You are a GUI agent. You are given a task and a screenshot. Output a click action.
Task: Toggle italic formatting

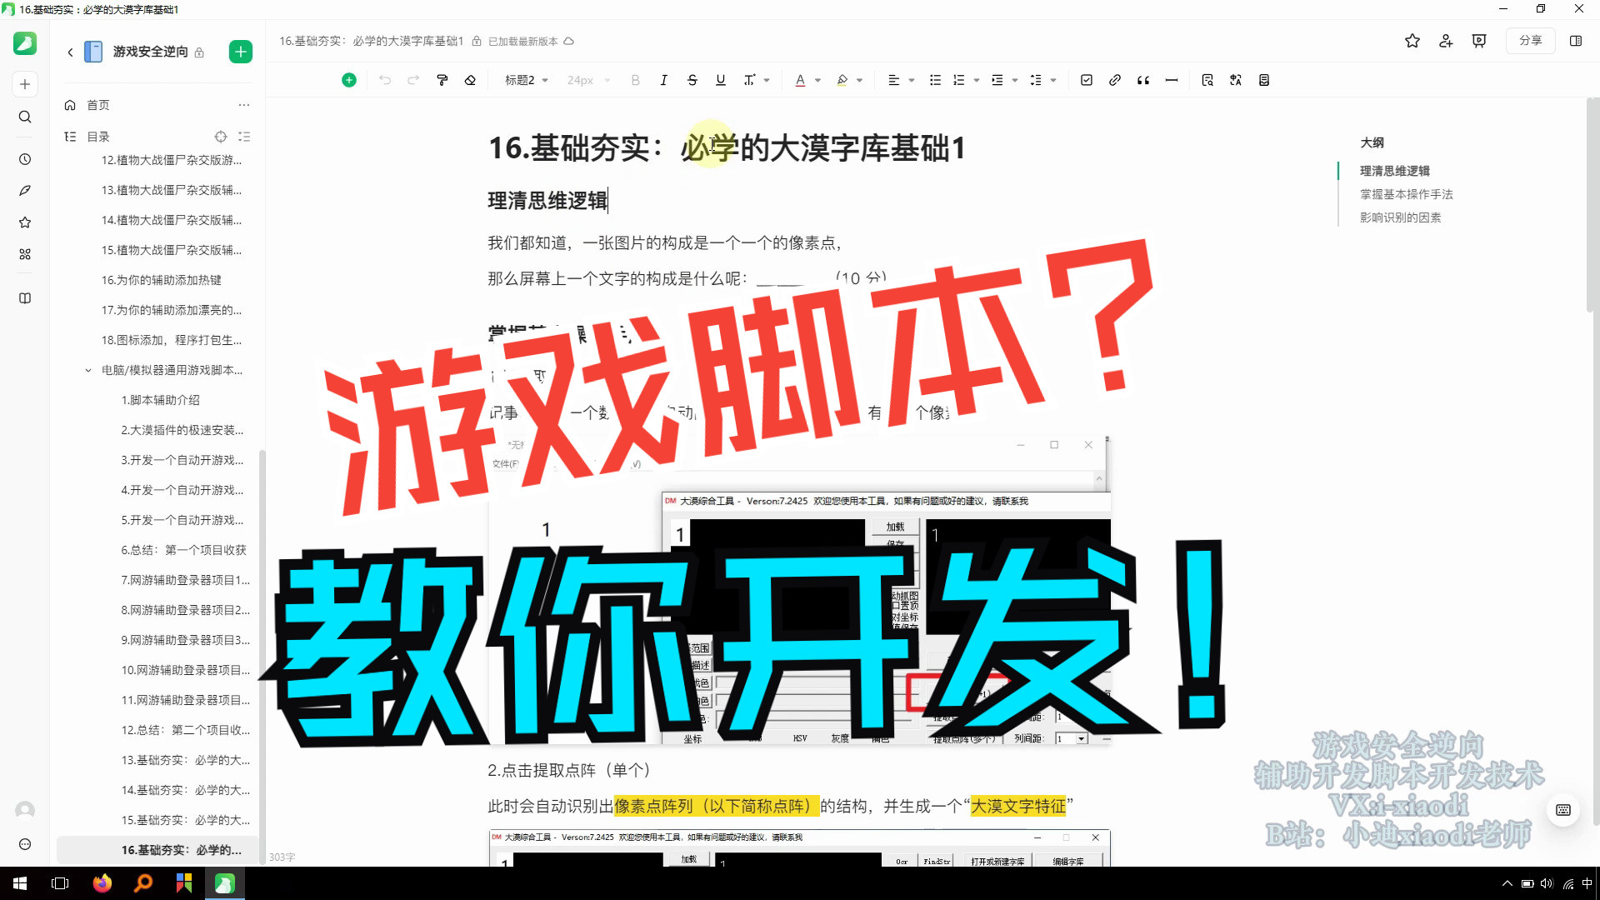click(x=664, y=80)
